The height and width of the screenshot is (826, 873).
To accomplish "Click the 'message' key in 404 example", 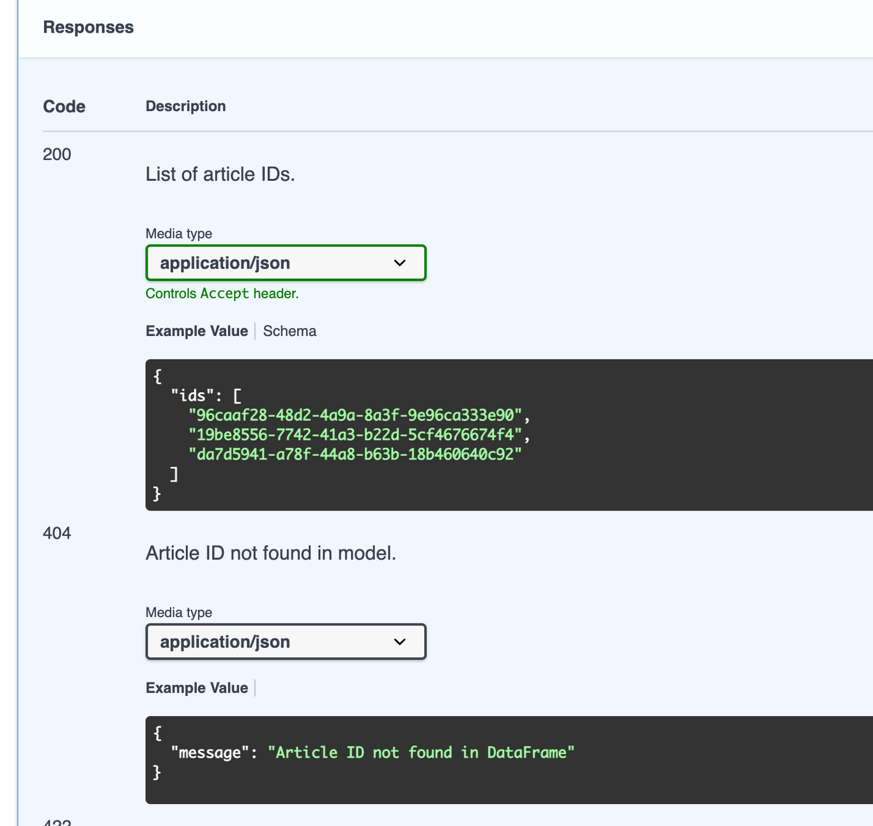I will (208, 752).
